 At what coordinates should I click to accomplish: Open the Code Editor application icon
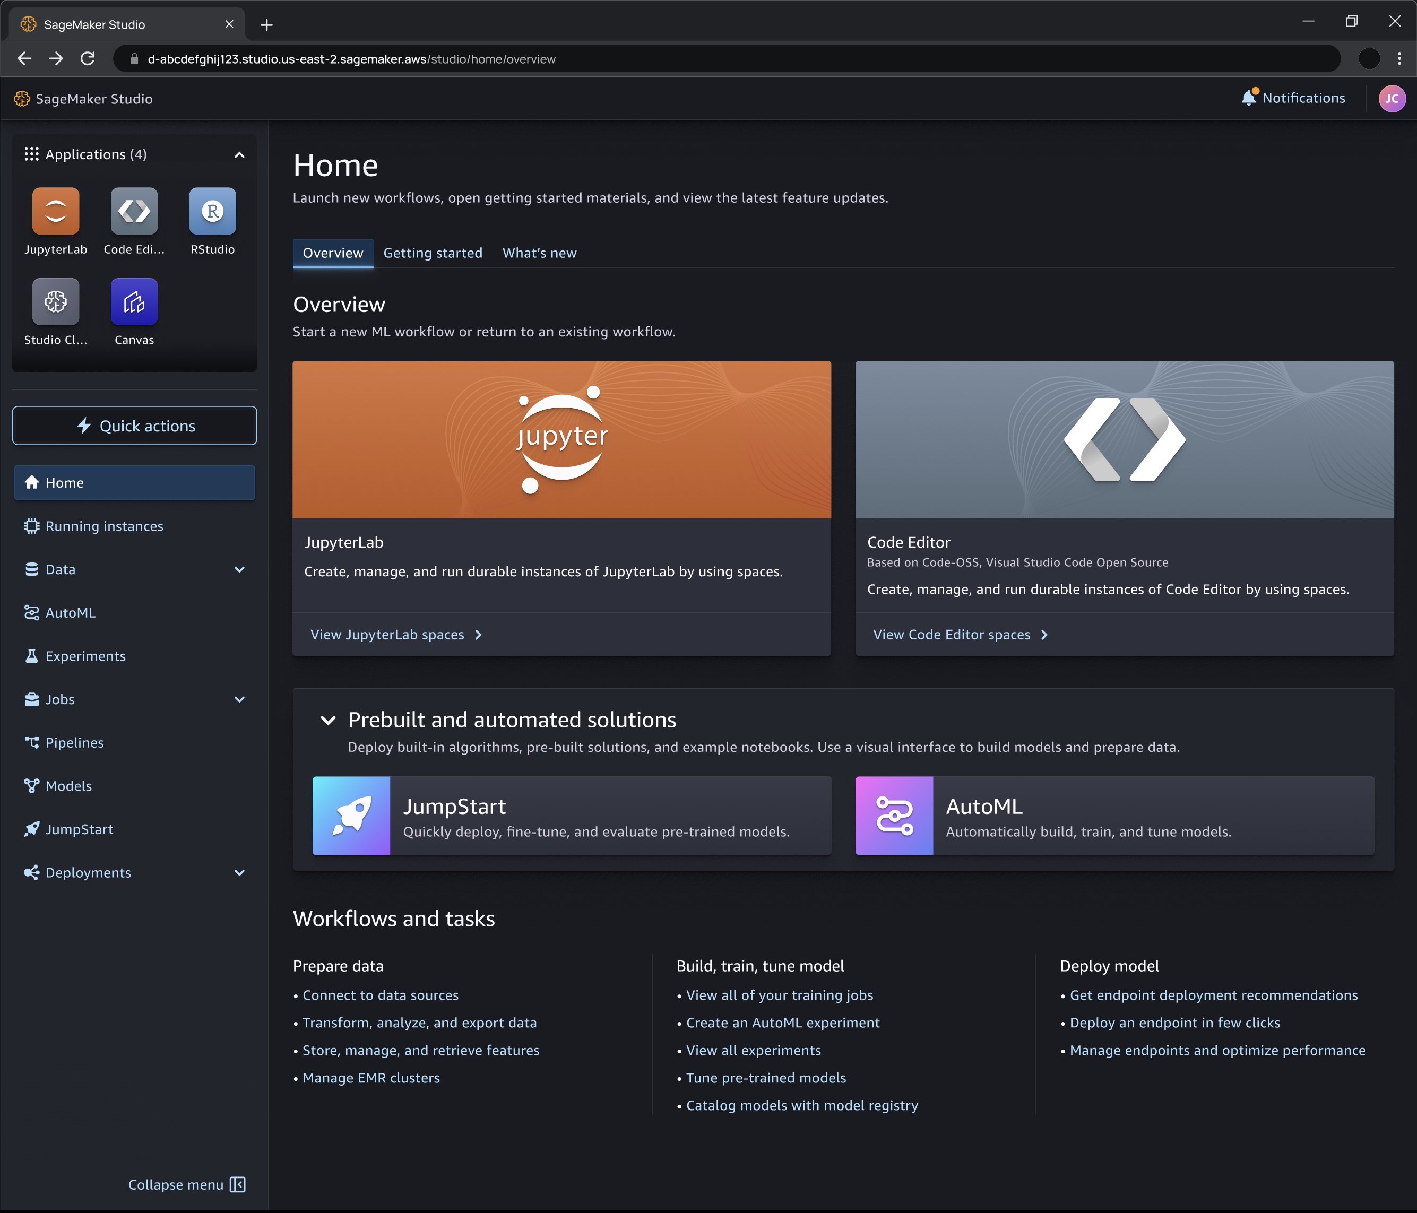pyautogui.click(x=135, y=211)
